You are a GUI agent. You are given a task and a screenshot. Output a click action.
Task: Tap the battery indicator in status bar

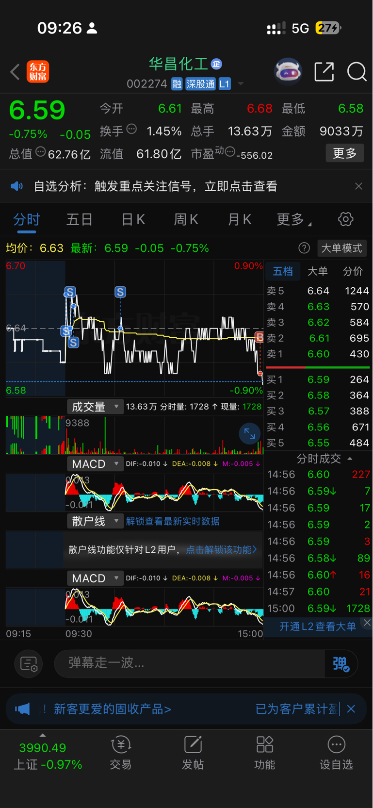coord(328,28)
